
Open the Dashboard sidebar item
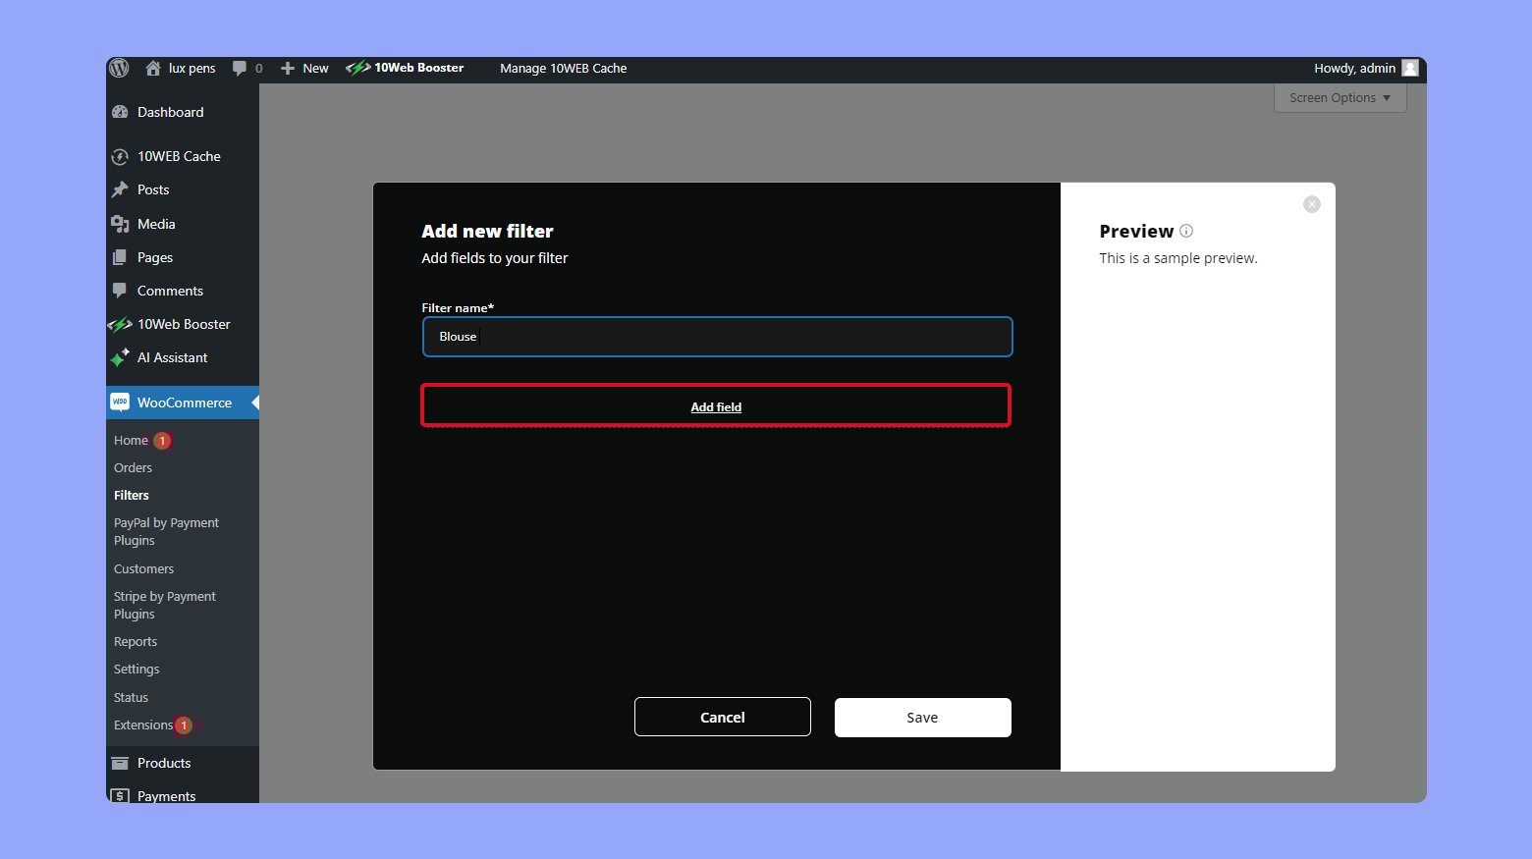click(170, 112)
